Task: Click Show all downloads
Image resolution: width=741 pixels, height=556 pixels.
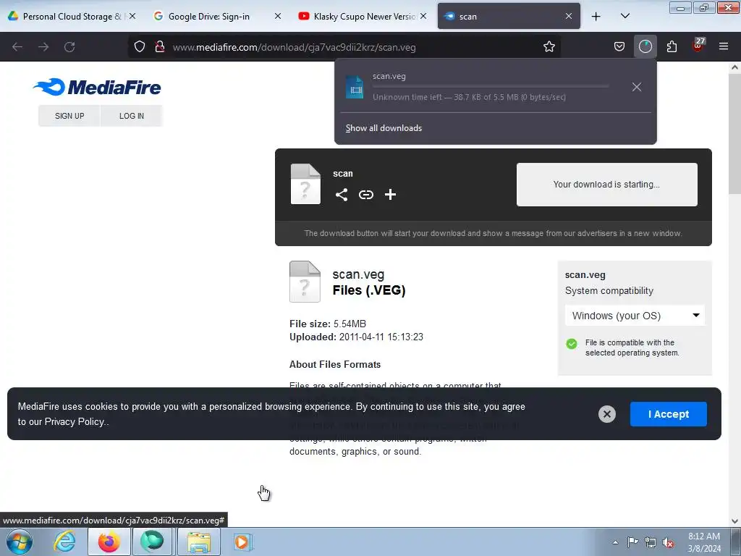Action: (x=384, y=128)
